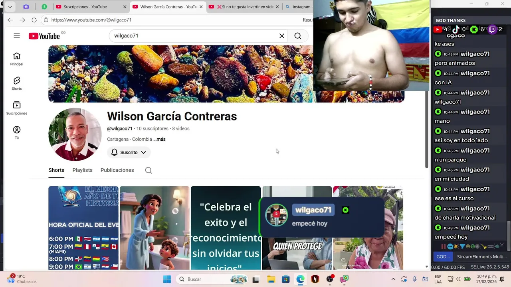Open chat filter funnel icon
The height and width of the screenshot is (287, 511).
pyautogui.click(x=462, y=246)
